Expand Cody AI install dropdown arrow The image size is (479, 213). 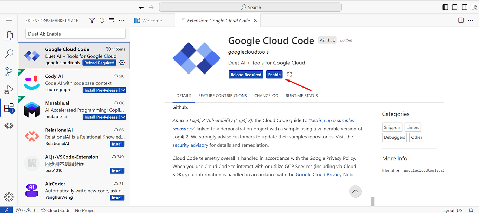(x=123, y=90)
